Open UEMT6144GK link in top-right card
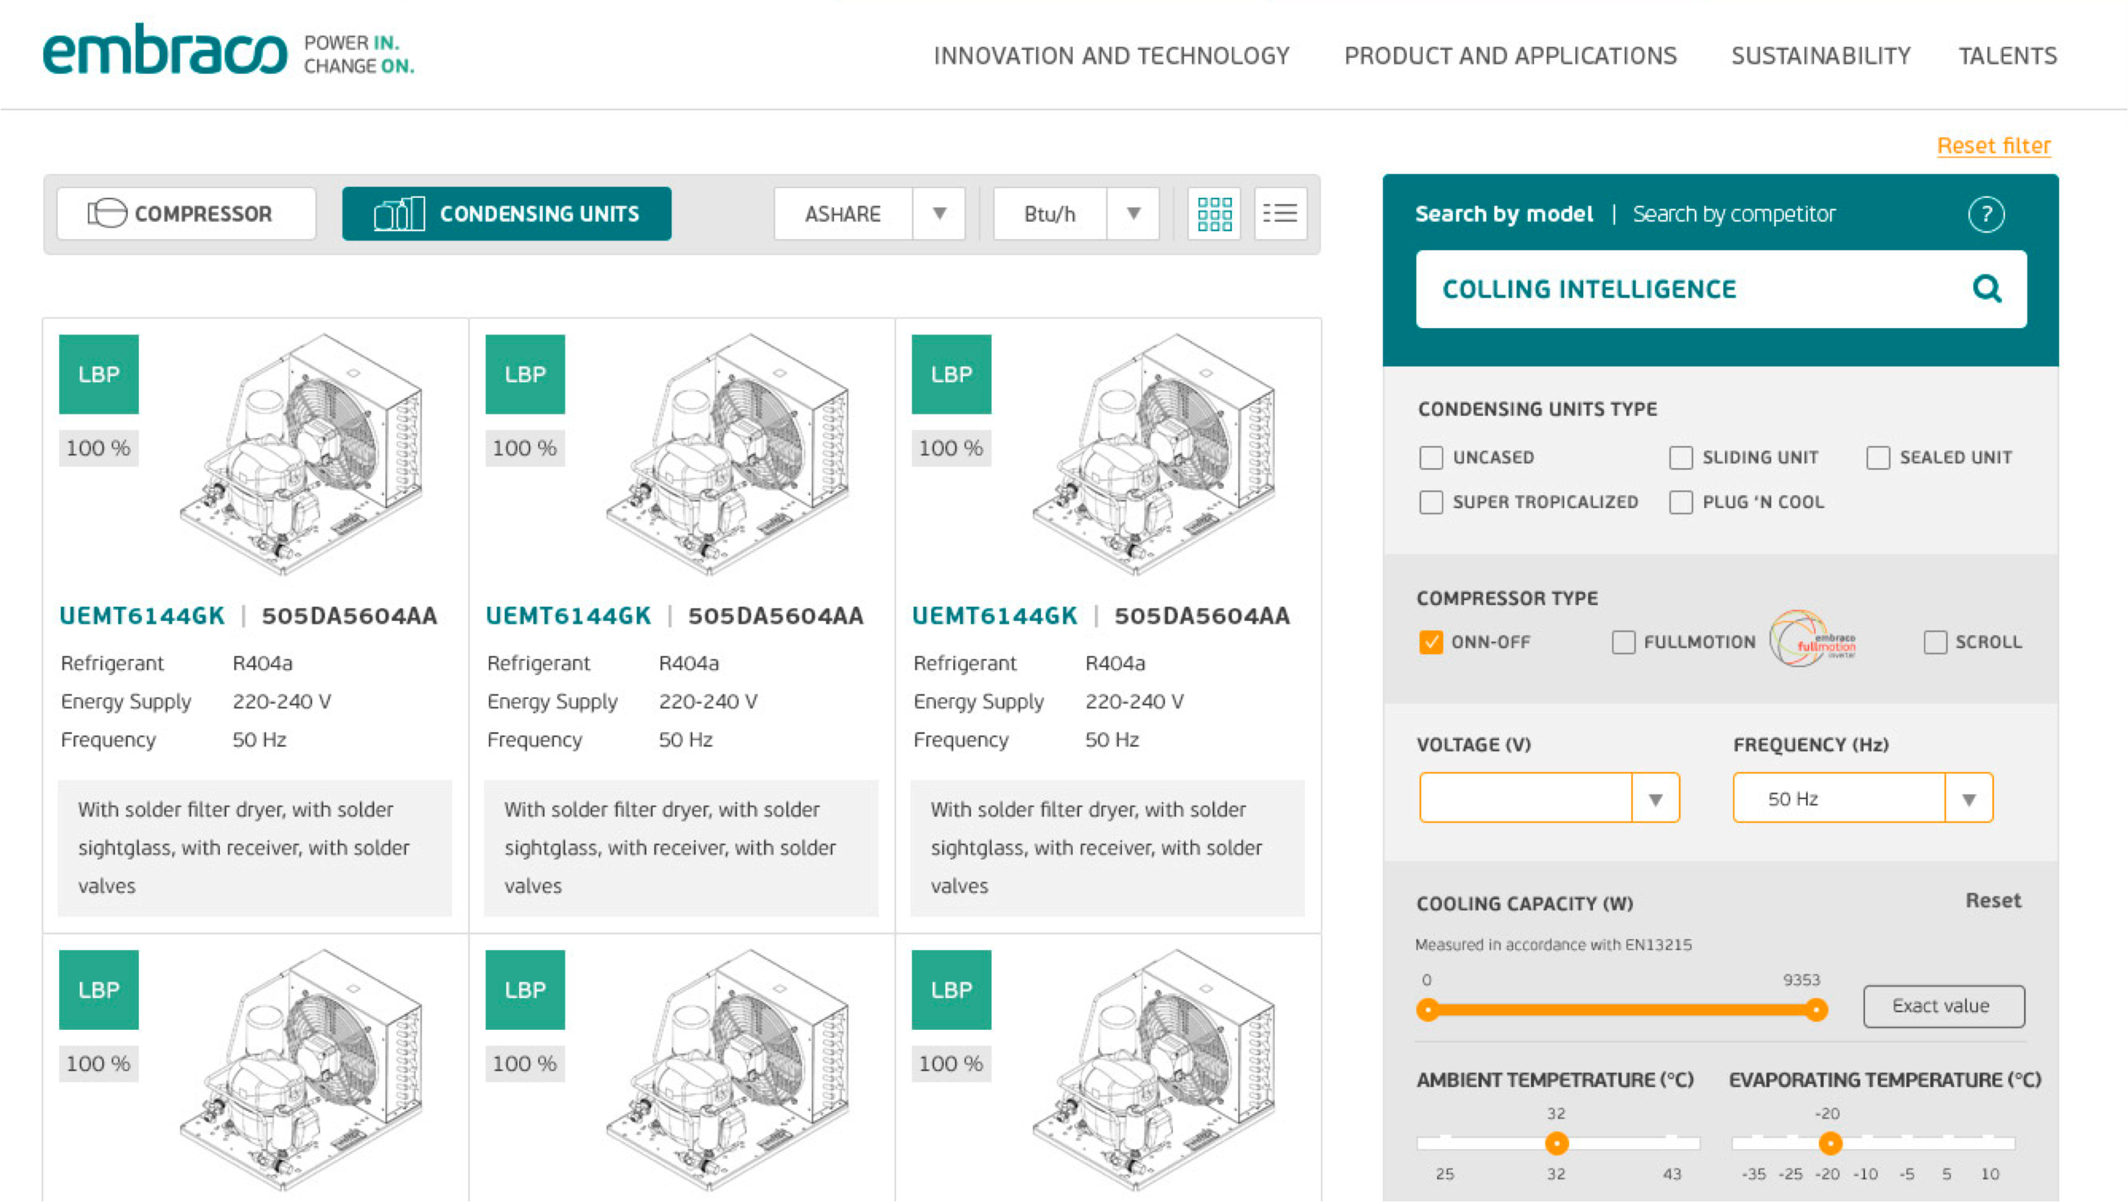The image size is (2128, 1202). point(995,615)
